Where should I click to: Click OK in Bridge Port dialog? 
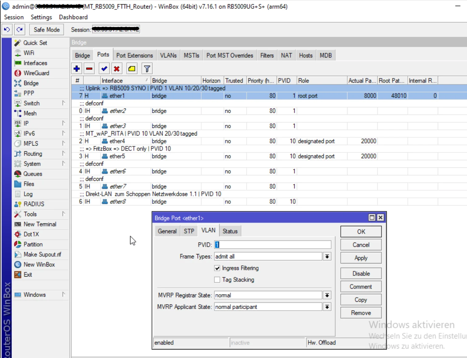pos(361,232)
